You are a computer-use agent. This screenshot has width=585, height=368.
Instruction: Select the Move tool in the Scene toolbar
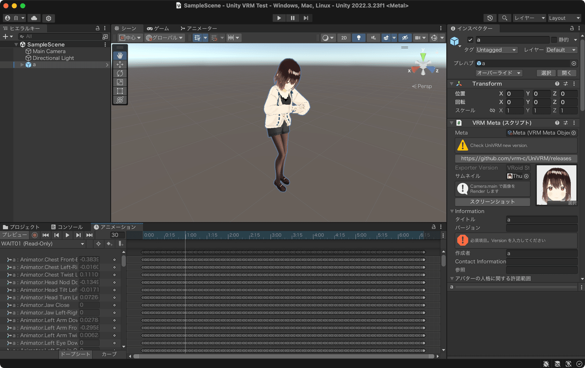coord(120,64)
